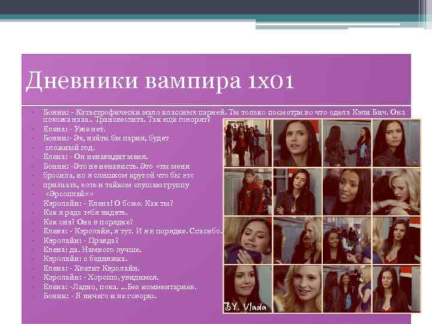Image resolution: width=432 pixels, height=324 pixels.
Task: Click the line "Кэролайн: - Хорошо, увидимся."
Action: tap(101, 277)
